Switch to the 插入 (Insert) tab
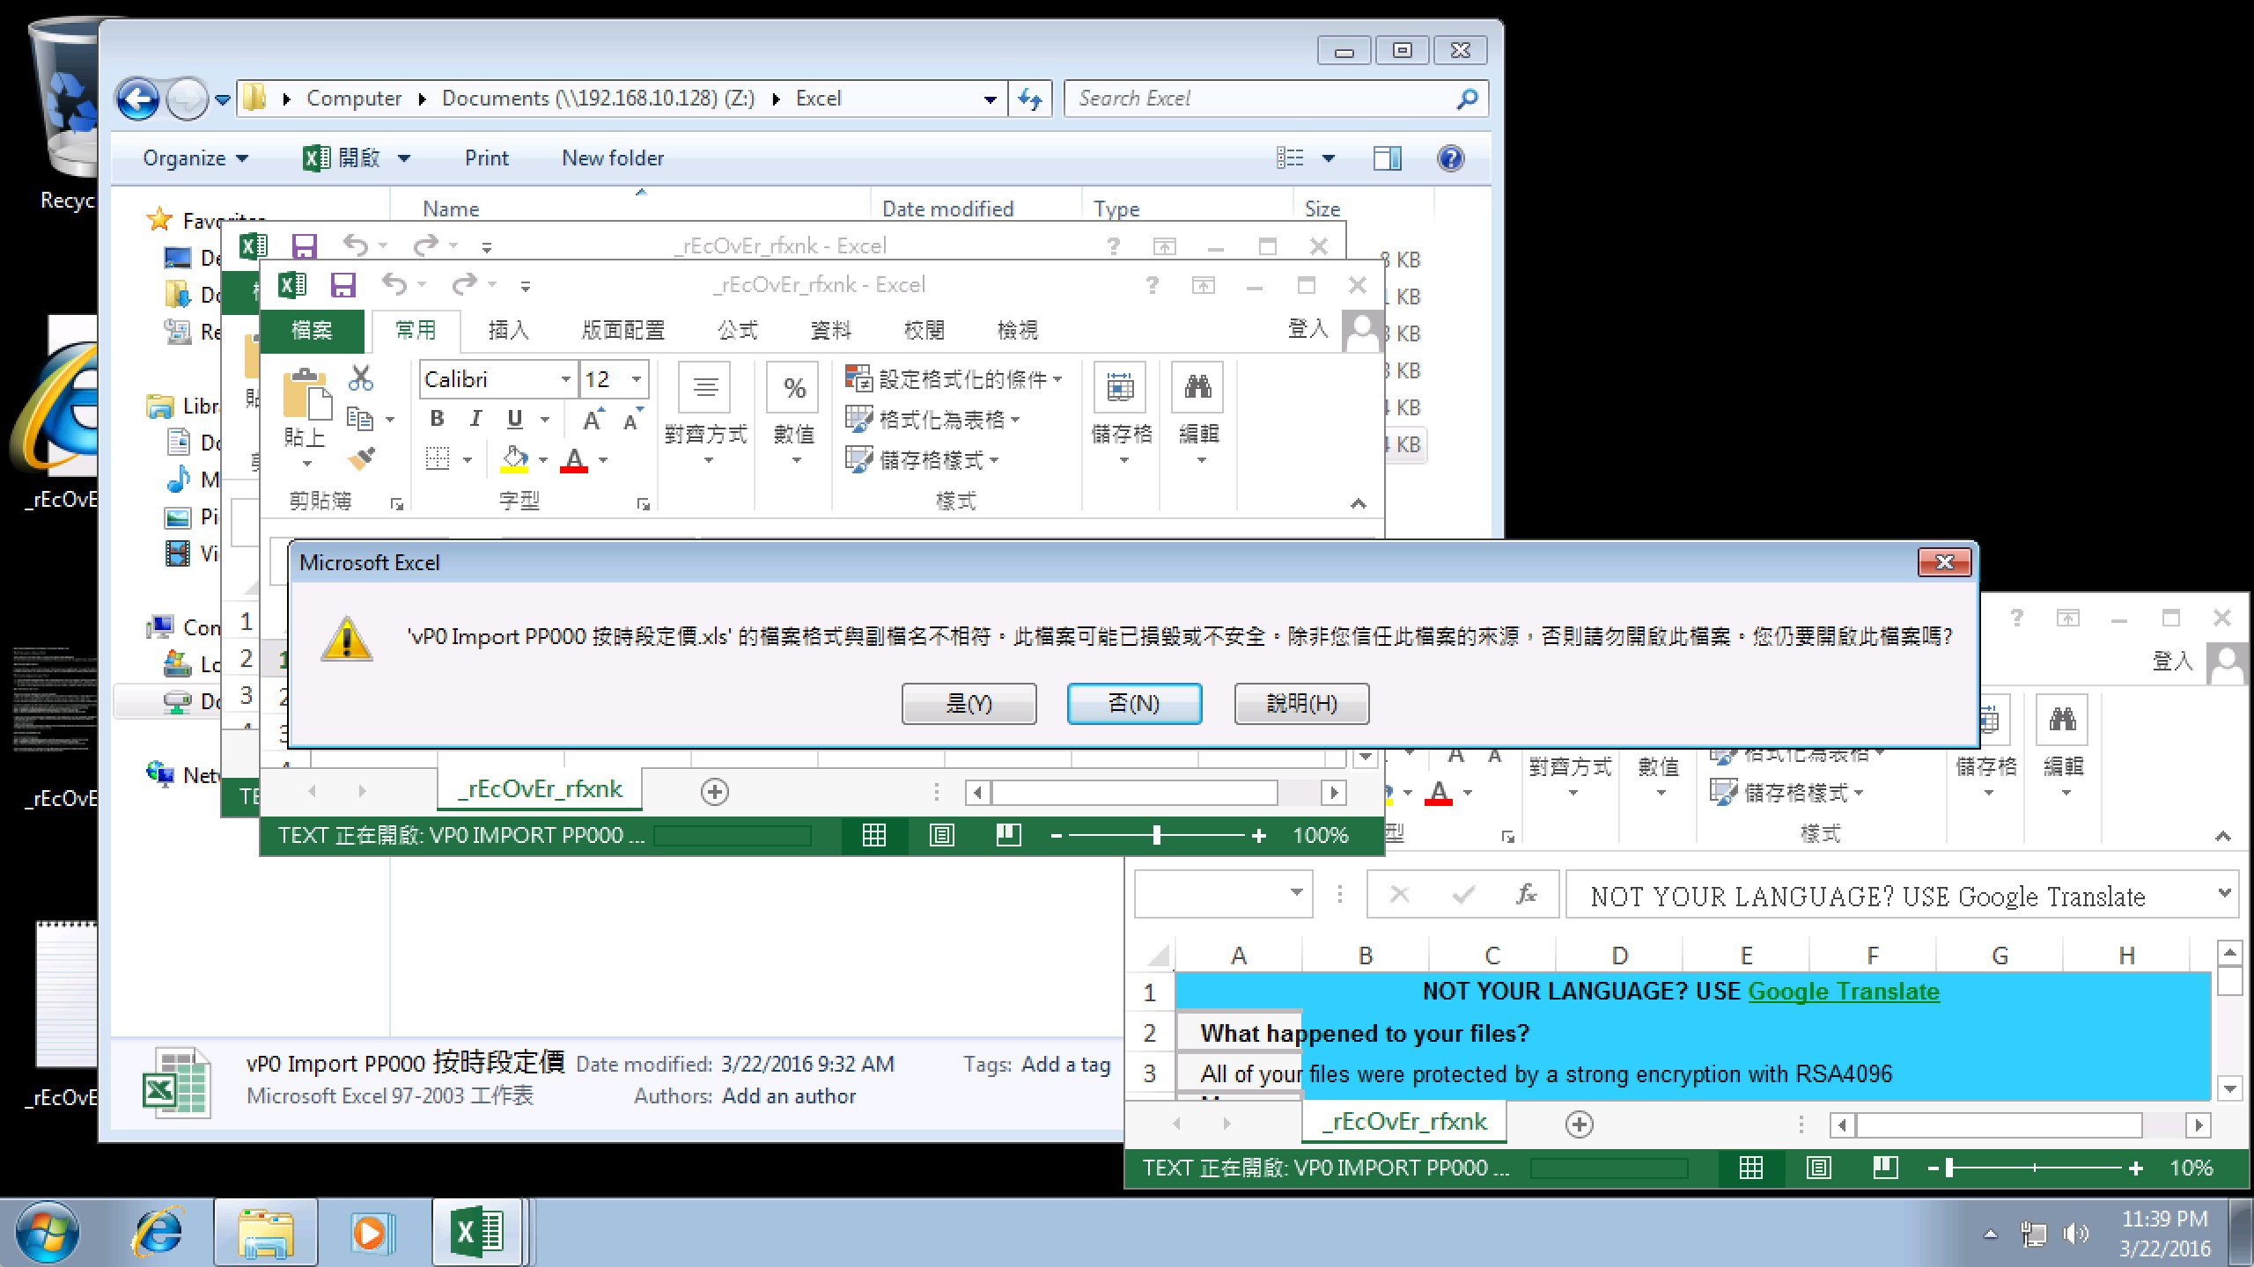 pyautogui.click(x=509, y=330)
